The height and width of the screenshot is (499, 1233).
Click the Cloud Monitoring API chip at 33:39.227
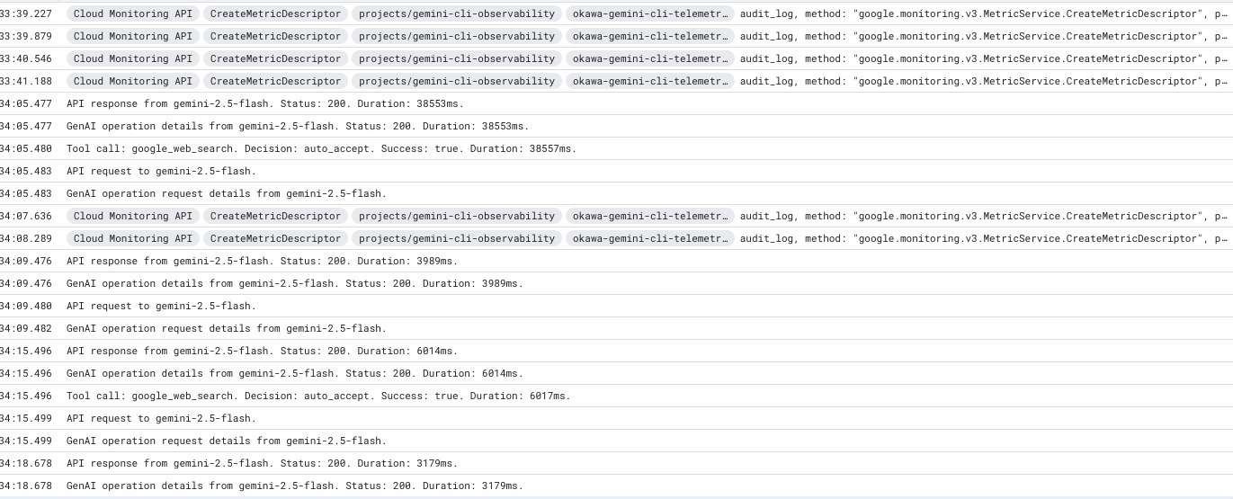133,13
